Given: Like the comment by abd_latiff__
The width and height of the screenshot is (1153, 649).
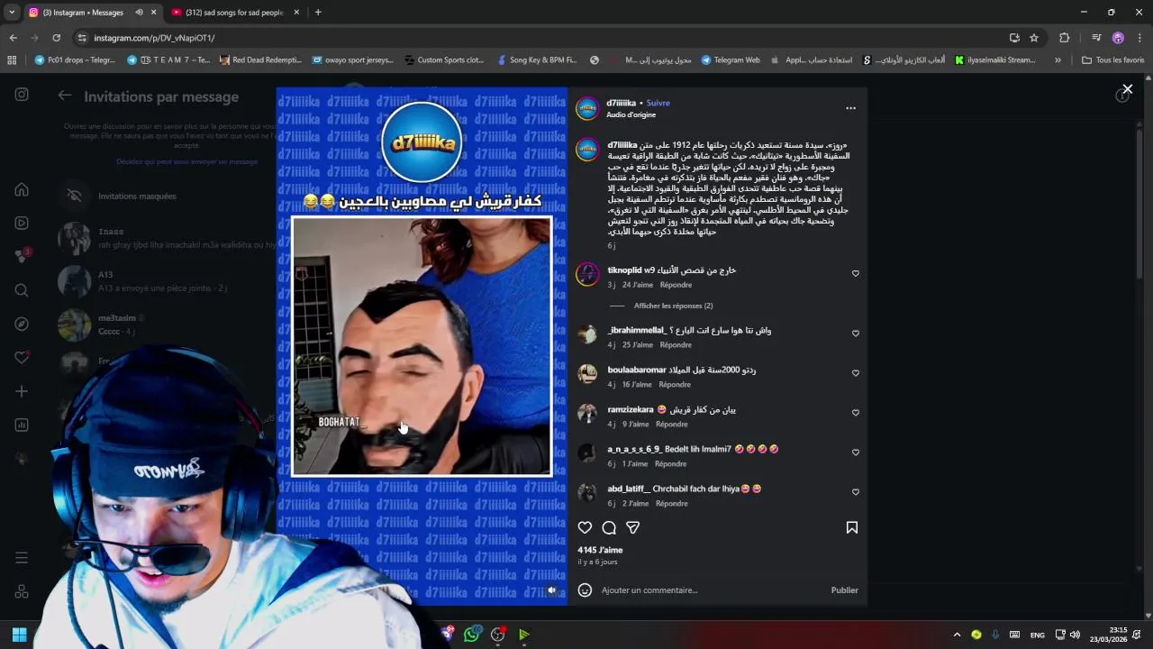Looking at the screenshot, I should click(x=856, y=491).
